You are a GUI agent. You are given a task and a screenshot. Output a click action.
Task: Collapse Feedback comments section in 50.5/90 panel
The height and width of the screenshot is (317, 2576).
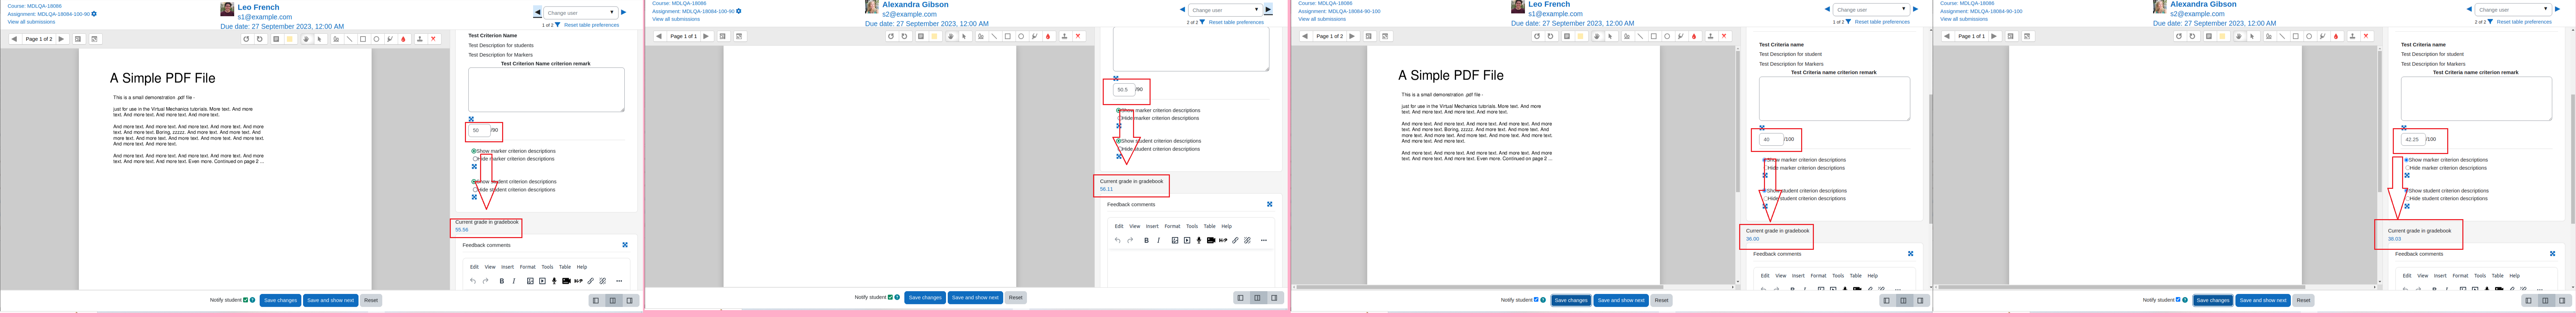pyautogui.click(x=1270, y=204)
